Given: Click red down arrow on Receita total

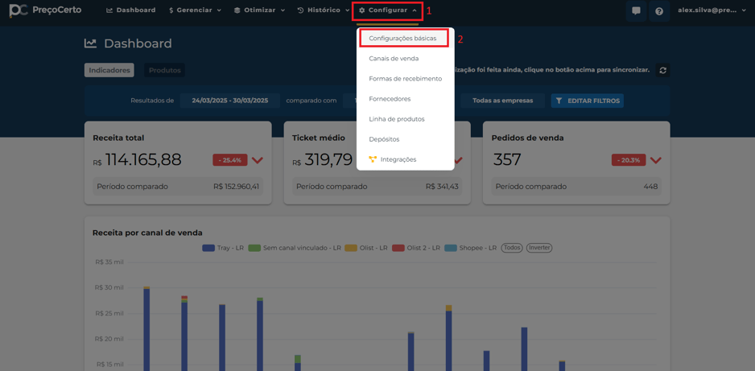Looking at the screenshot, I should point(258,160).
